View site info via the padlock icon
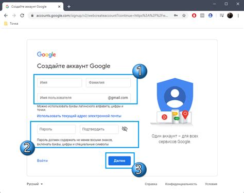This screenshot has height=193, width=244. click(x=32, y=15)
